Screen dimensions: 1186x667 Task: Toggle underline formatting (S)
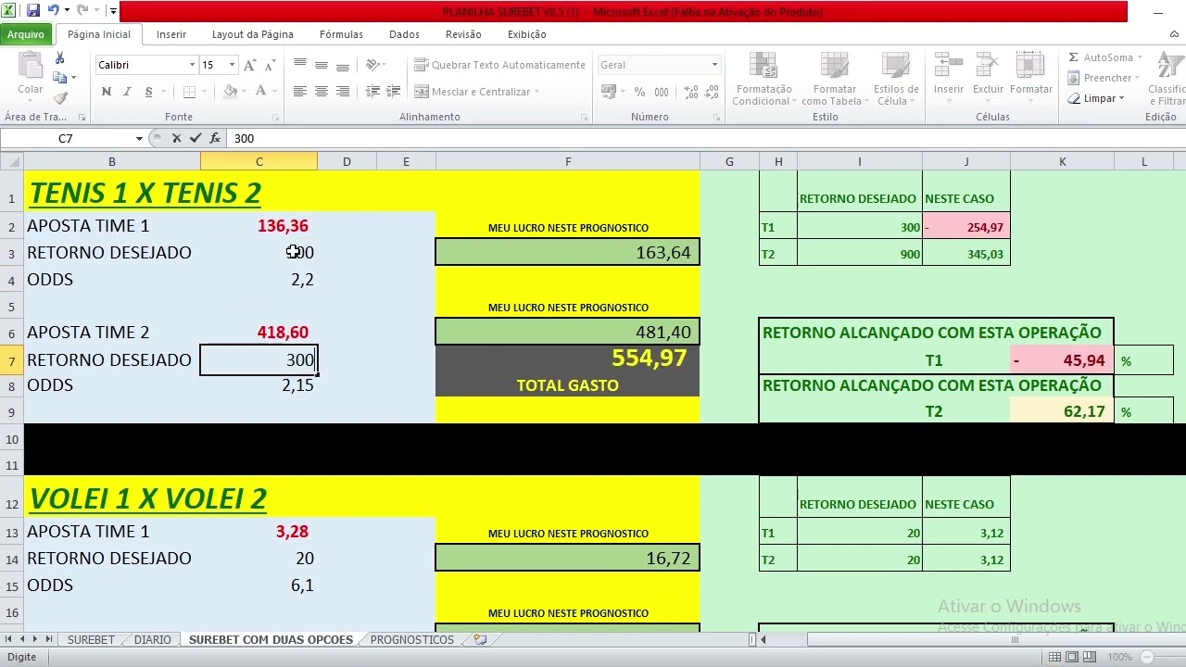[x=149, y=92]
